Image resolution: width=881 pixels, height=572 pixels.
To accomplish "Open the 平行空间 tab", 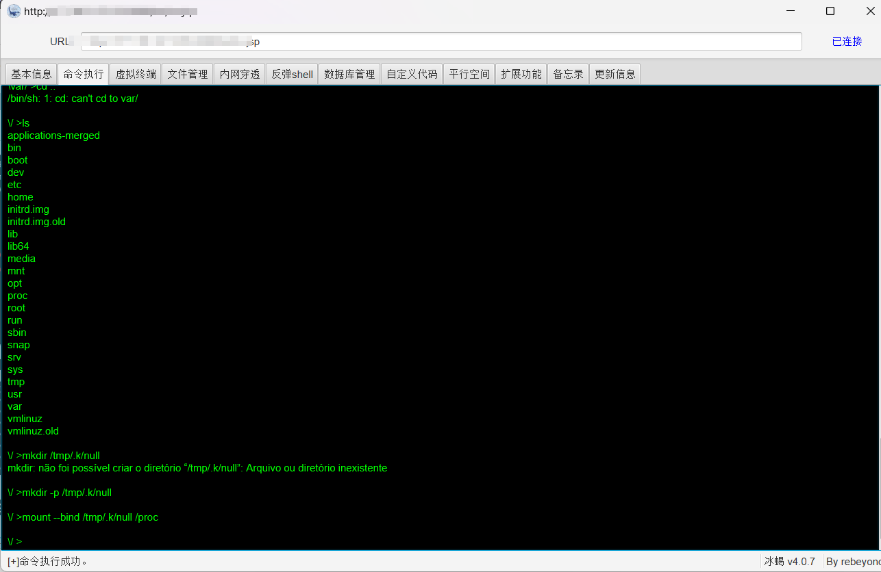I will tap(469, 74).
